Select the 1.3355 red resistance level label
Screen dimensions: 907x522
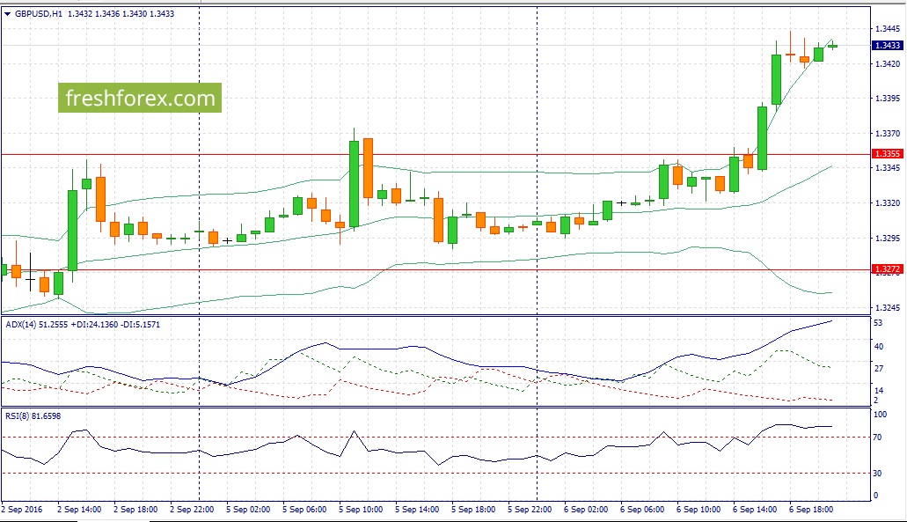click(x=887, y=154)
